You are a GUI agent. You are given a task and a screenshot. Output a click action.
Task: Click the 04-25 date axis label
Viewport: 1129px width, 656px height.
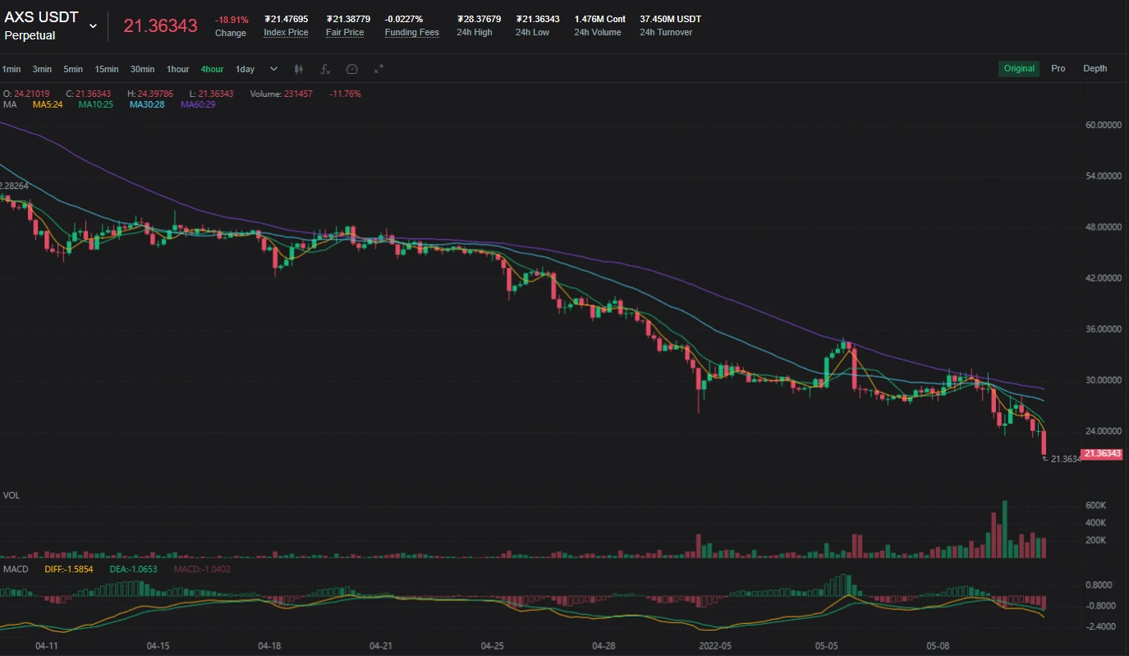[x=493, y=646]
